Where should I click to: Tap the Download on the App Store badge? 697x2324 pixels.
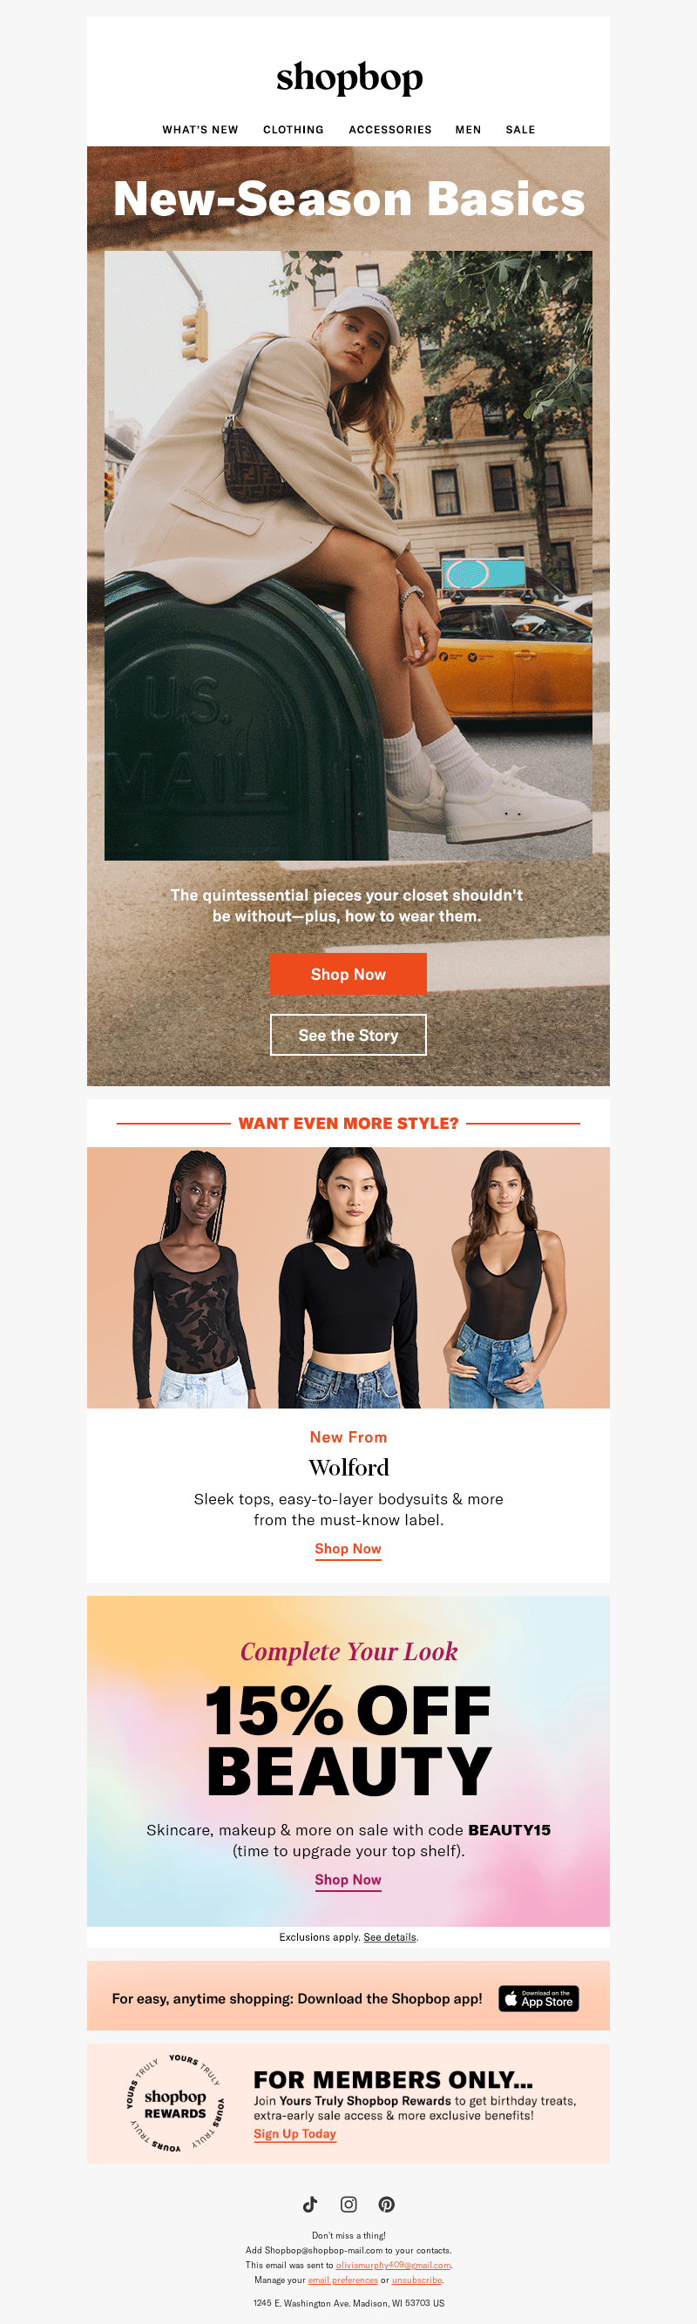coord(539,1998)
